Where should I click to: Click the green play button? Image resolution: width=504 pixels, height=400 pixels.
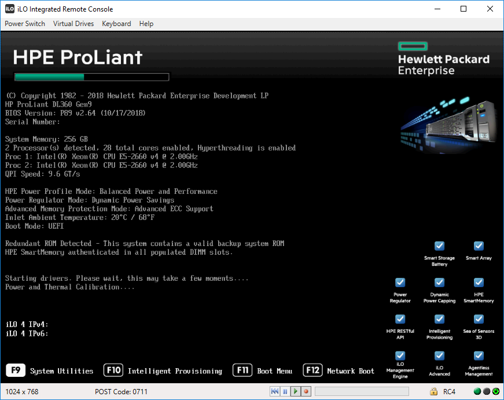click(295, 391)
